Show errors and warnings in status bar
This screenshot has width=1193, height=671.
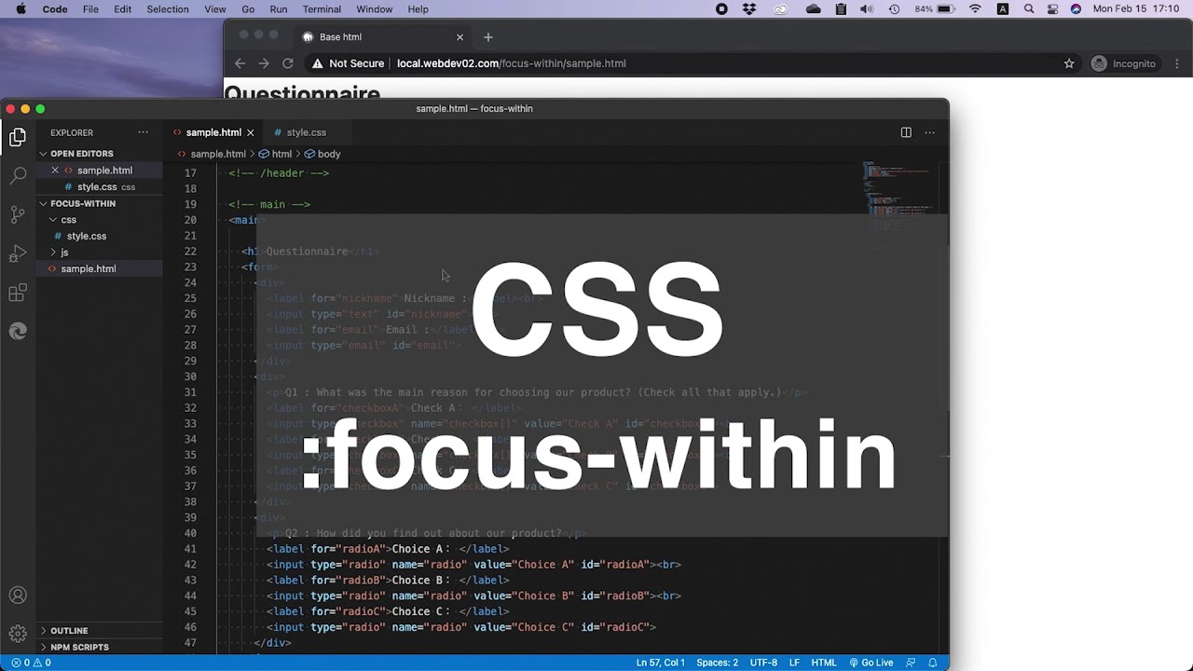(x=31, y=663)
